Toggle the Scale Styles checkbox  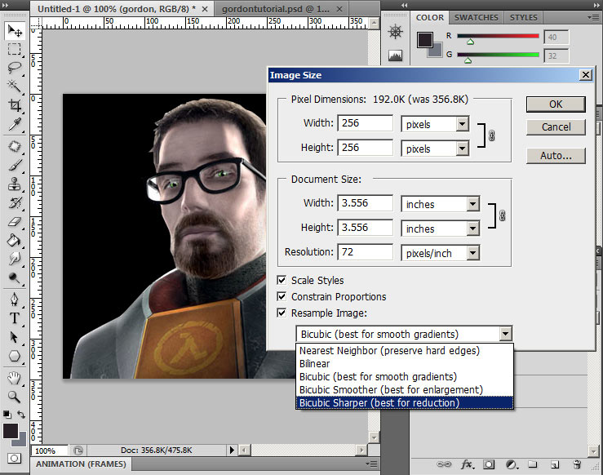282,280
